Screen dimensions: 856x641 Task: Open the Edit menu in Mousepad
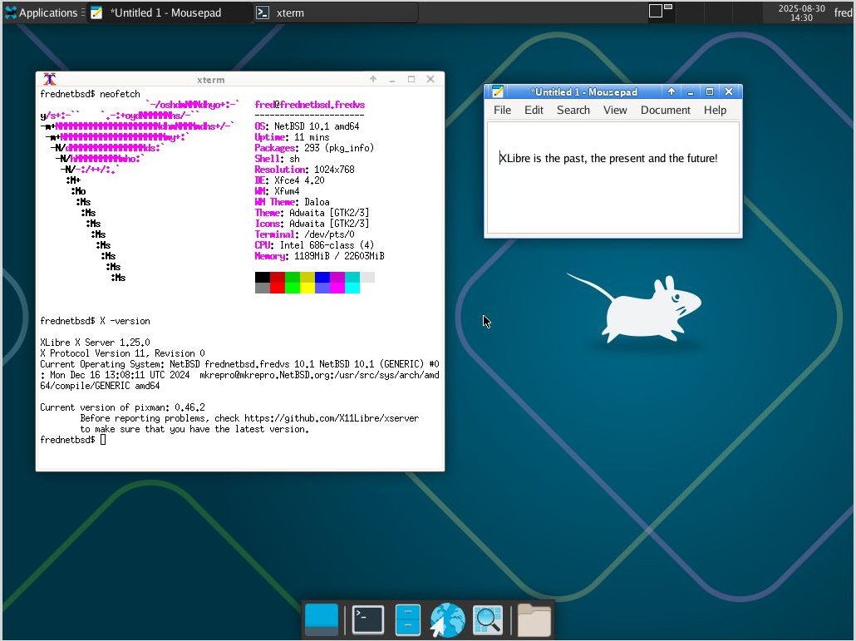click(x=534, y=111)
